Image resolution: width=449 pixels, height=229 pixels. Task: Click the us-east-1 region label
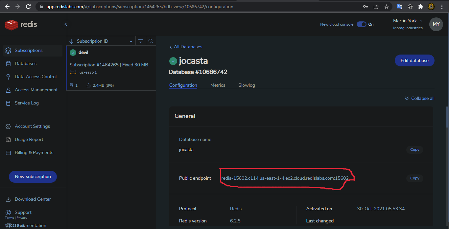pos(88,72)
